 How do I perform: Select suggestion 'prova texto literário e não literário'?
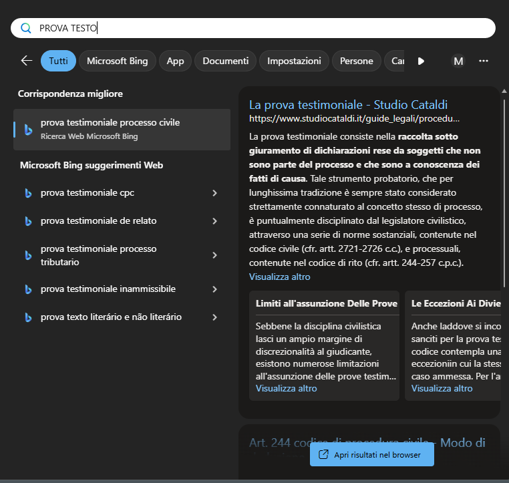pyautogui.click(x=122, y=317)
